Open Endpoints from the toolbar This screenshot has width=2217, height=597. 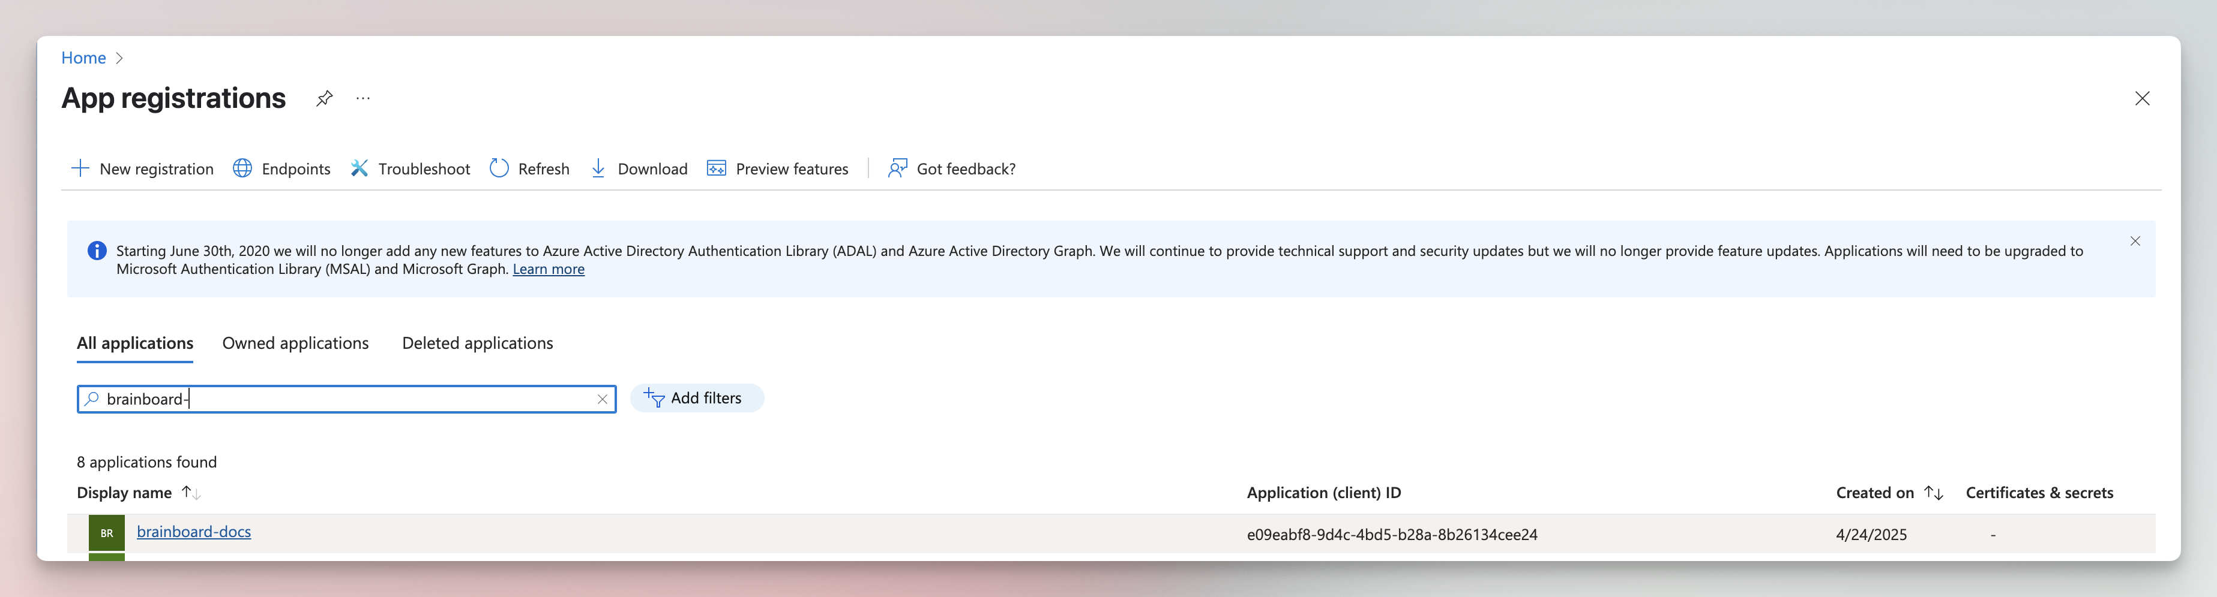(281, 168)
